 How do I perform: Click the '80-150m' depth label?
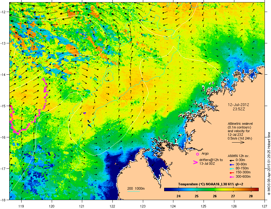242,168
